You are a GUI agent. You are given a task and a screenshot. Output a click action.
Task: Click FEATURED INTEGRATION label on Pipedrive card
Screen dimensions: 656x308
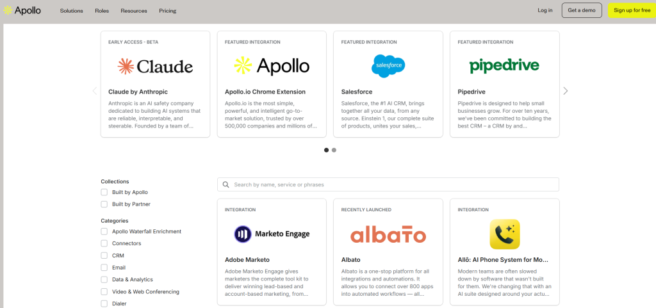coord(486,42)
